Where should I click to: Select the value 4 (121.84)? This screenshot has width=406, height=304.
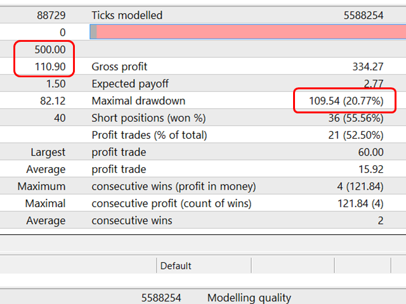(x=360, y=186)
